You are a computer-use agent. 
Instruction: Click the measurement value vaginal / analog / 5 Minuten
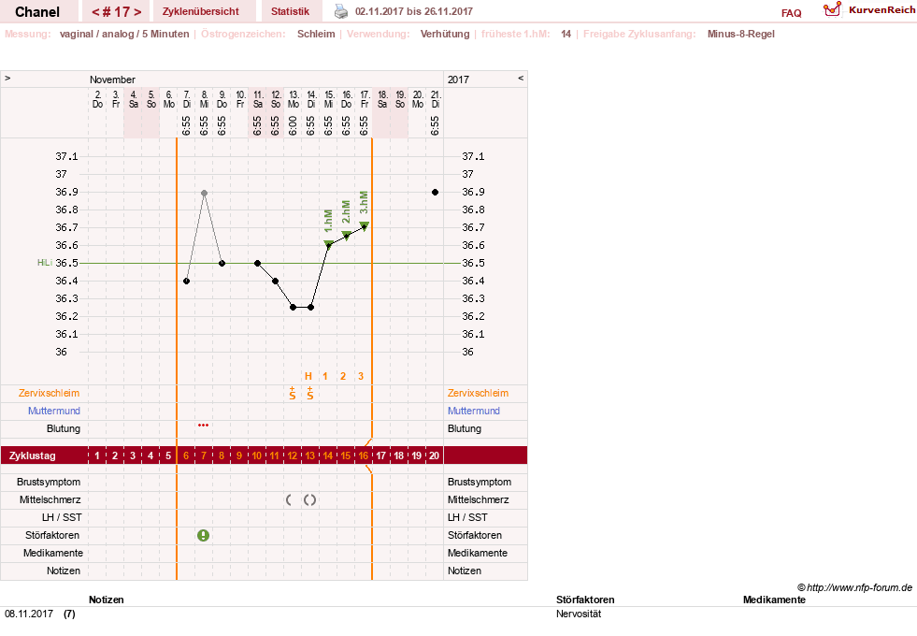(124, 34)
